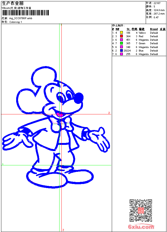Click the width value "287.2 mm"
This screenshot has height=232, width=167.
click(159, 14)
